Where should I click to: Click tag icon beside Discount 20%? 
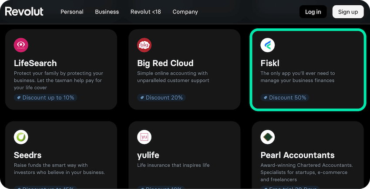pos(142,98)
